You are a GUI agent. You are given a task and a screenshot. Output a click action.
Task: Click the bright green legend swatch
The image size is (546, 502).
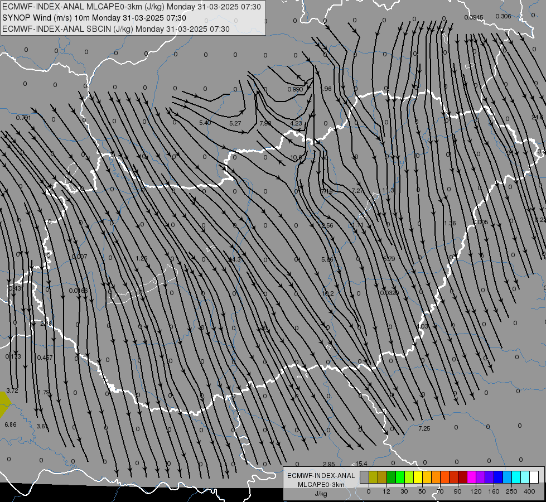pyautogui.click(x=400, y=477)
